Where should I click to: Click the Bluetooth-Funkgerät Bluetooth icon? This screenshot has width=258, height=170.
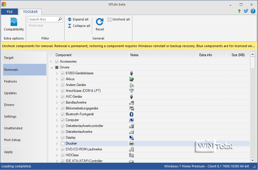(x=132, y=114)
